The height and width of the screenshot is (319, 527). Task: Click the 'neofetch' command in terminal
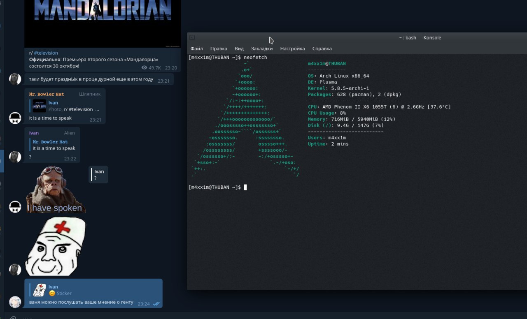255,58
